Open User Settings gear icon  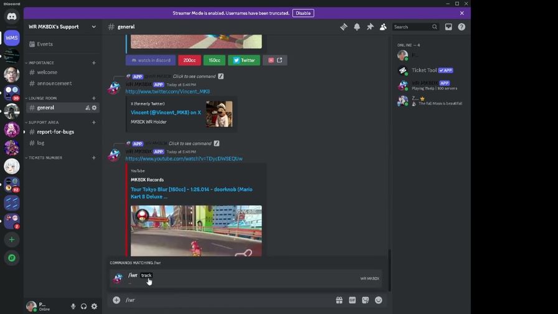[94, 306]
